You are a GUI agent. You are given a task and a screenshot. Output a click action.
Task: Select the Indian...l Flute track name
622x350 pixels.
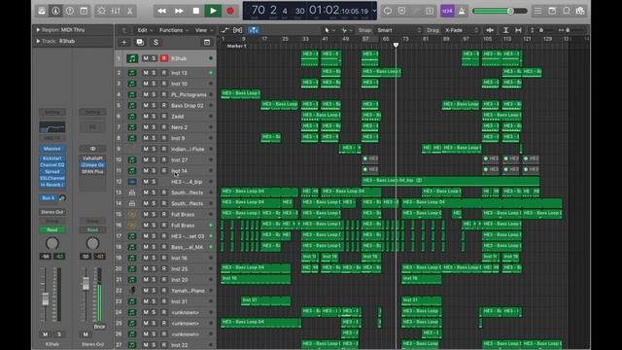tap(188, 149)
